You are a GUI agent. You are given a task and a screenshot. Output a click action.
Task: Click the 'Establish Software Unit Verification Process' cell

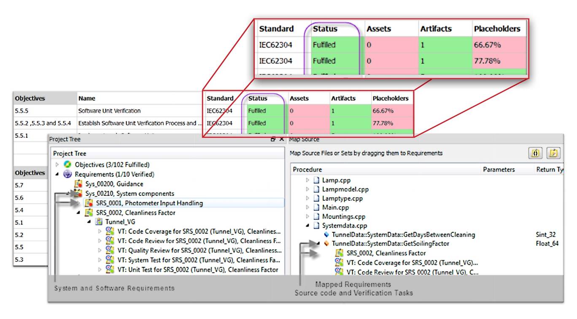(x=140, y=123)
